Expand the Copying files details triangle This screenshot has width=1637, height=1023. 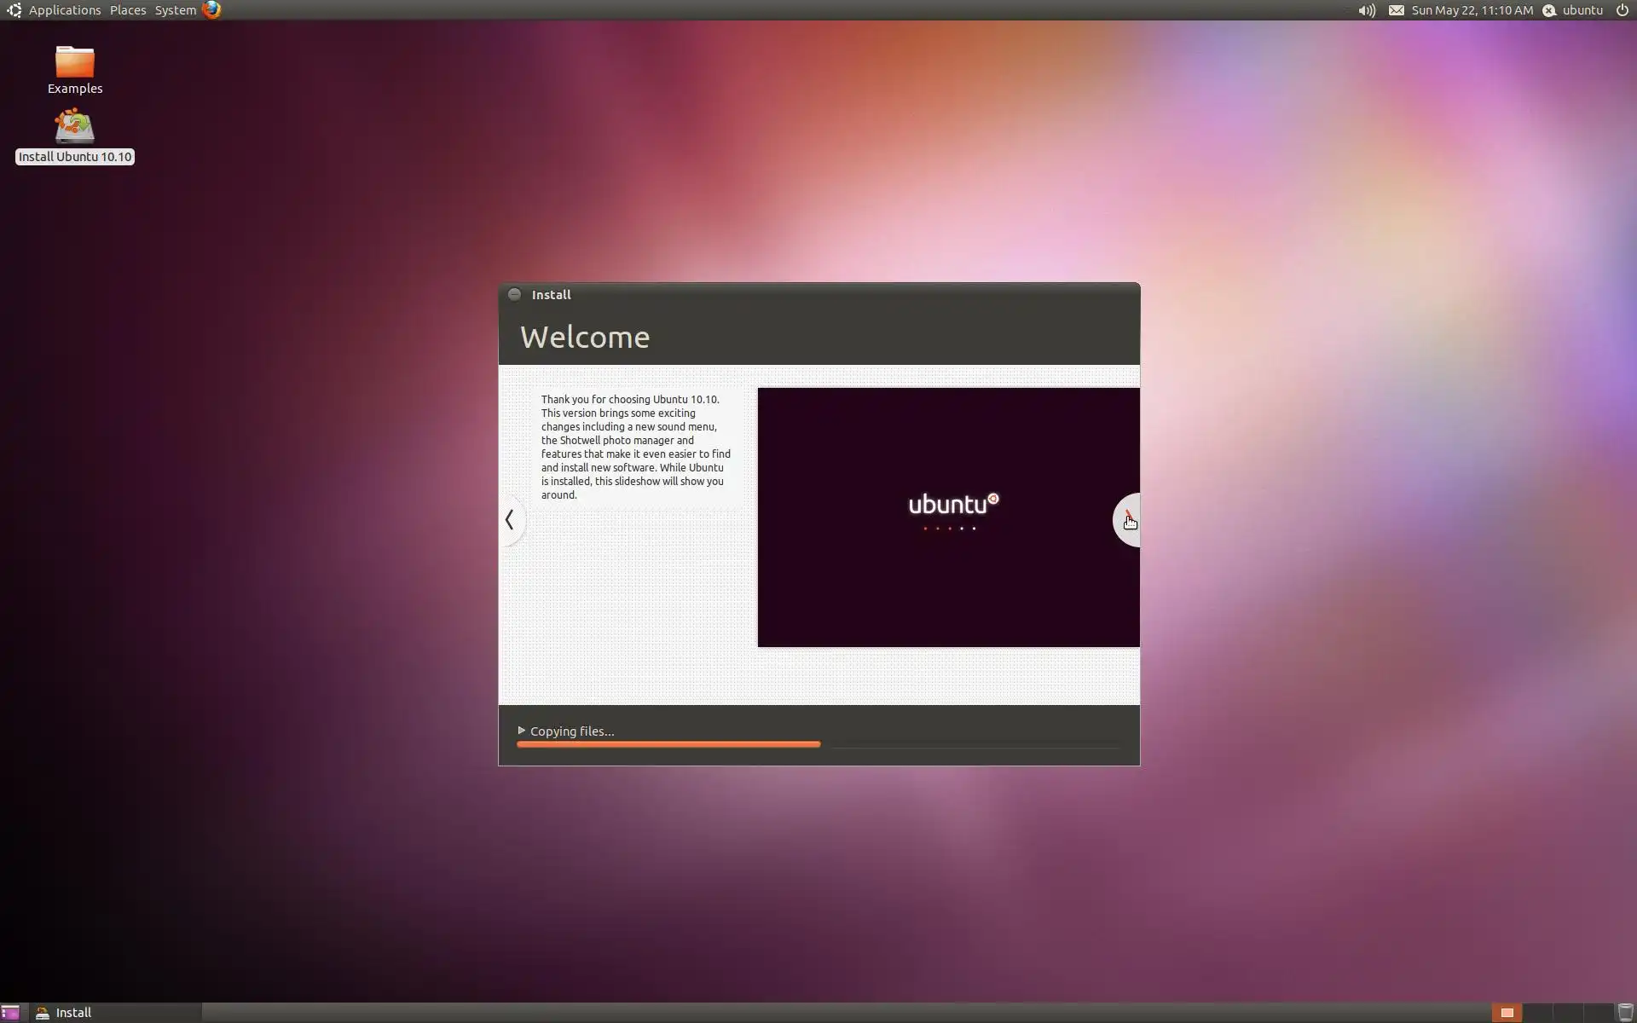pyautogui.click(x=522, y=731)
